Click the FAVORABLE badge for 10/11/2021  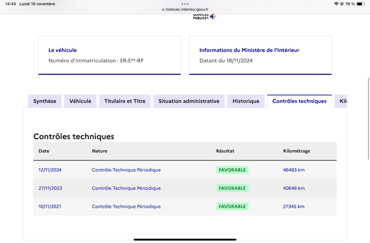[x=232, y=206]
